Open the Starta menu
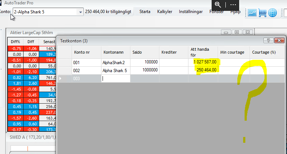287x154 pixels. click(x=145, y=12)
